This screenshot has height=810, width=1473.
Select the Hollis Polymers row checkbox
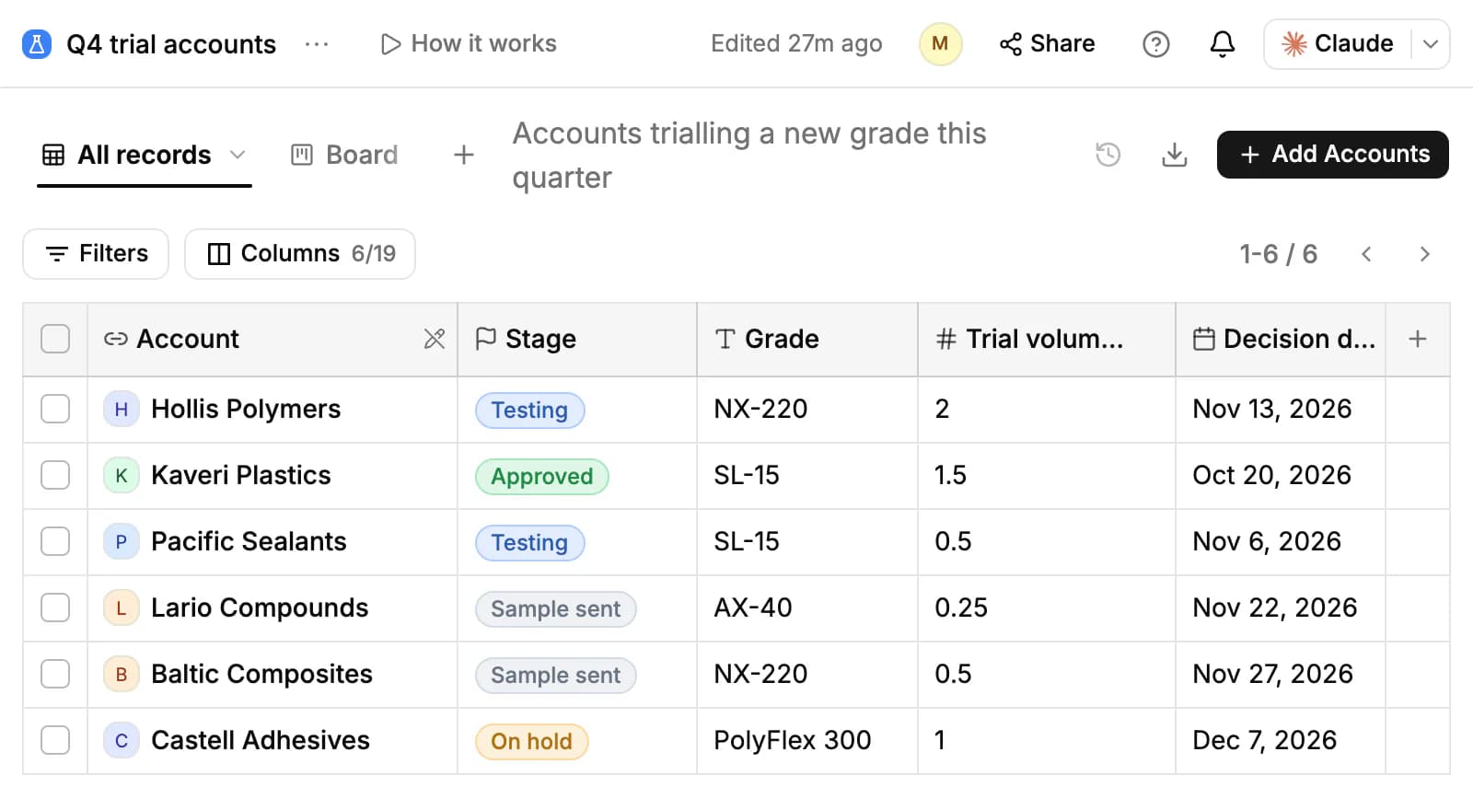[x=55, y=409]
